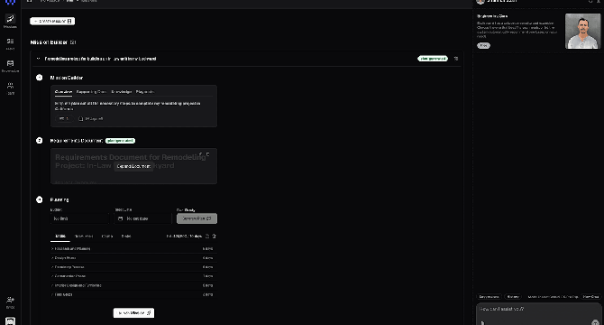Image resolution: width=604 pixels, height=325 pixels.
Task: Expand the last task row in the plan
Action: coord(133,295)
